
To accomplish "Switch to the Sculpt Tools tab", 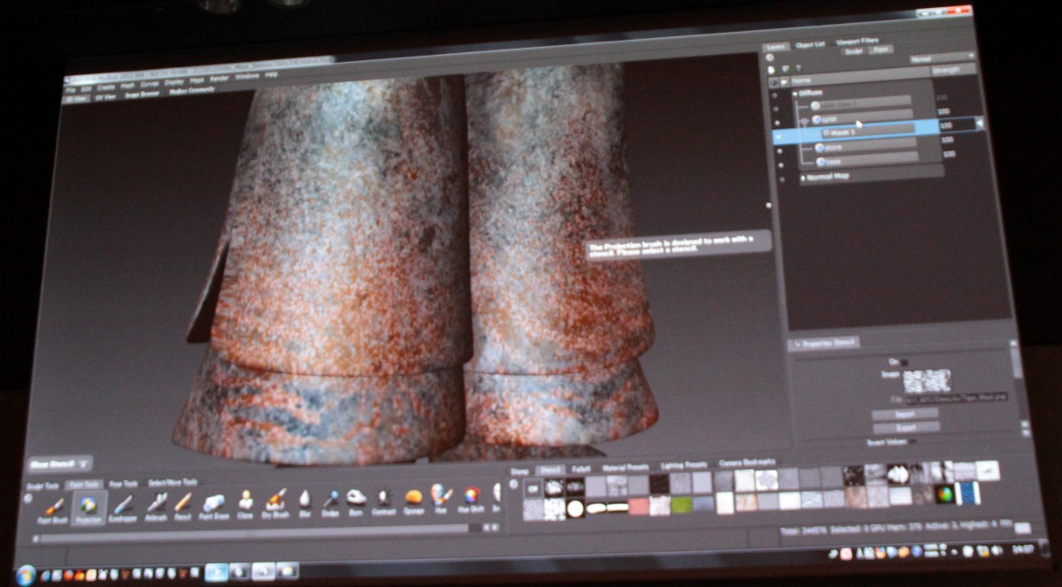I will pyautogui.click(x=42, y=486).
